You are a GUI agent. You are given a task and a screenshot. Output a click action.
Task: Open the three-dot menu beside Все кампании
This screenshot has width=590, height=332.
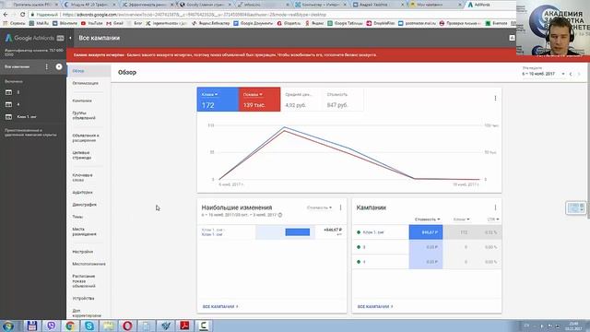[47, 66]
